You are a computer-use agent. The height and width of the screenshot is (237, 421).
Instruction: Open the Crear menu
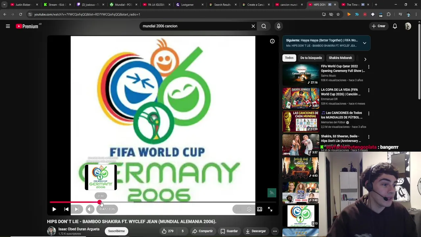pyautogui.click(x=378, y=26)
